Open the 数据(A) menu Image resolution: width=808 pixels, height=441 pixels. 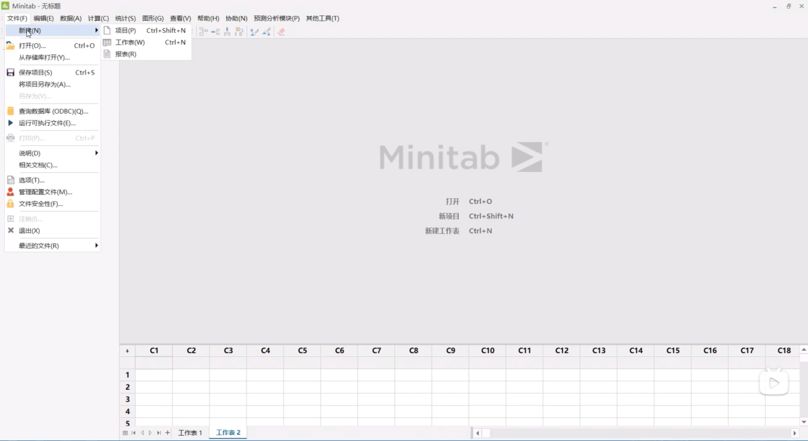click(x=71, y=18)
